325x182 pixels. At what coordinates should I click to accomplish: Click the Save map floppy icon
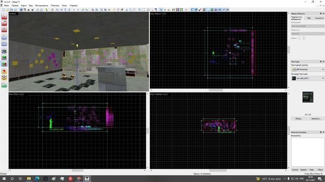[x=11, y=10]
